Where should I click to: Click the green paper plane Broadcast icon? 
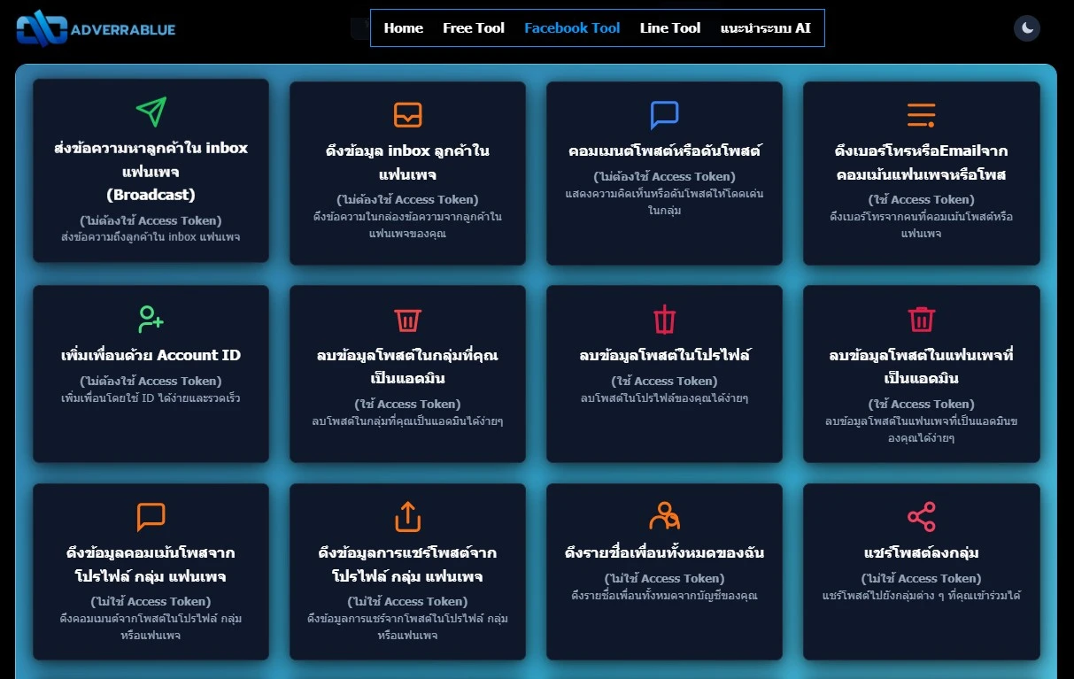151,112
